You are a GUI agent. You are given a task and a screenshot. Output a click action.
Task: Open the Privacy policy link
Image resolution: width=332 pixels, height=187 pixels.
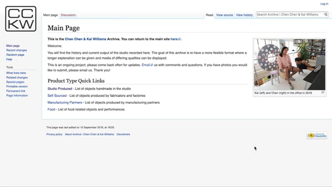(54, 135)
